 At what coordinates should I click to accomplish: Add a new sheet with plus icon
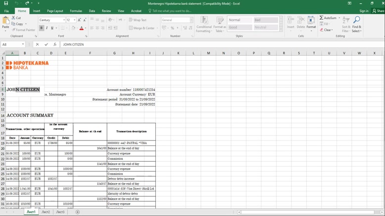coord(77,212)
